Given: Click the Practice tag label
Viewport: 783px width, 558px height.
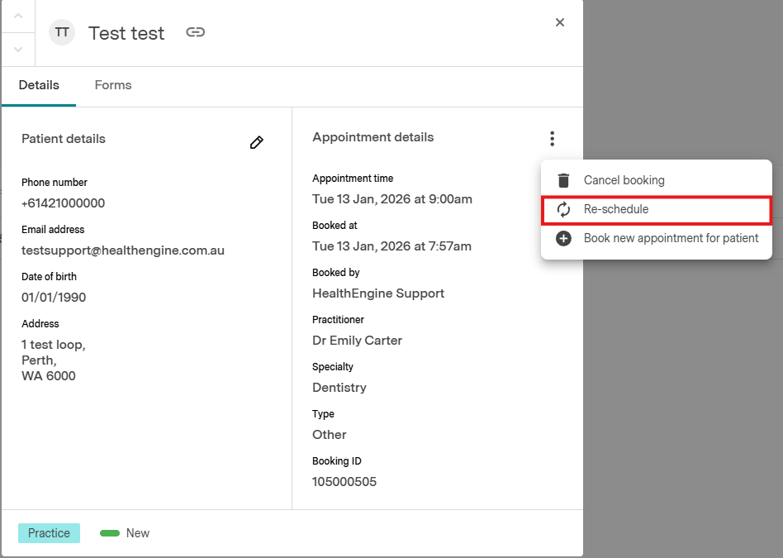Looking at the screenshot, I should coord(49,533).
